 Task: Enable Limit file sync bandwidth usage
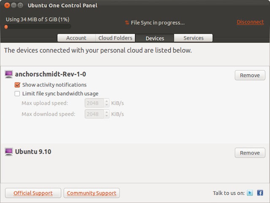tap(17, 94)
